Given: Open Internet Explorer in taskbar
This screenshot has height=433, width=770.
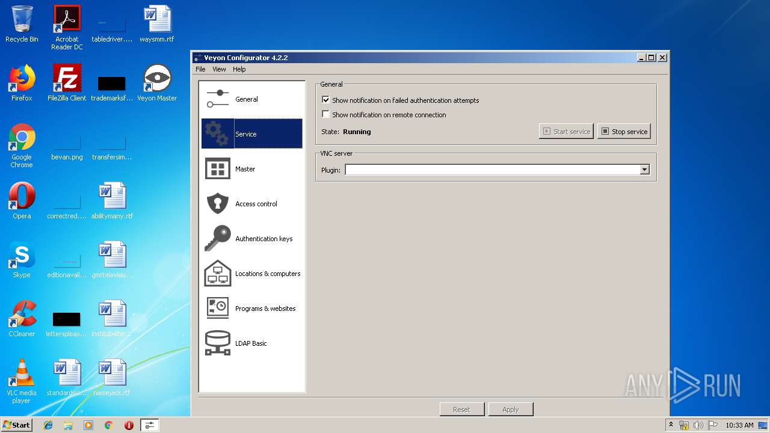Looking at the screenshot, I should tap(48, 425).
